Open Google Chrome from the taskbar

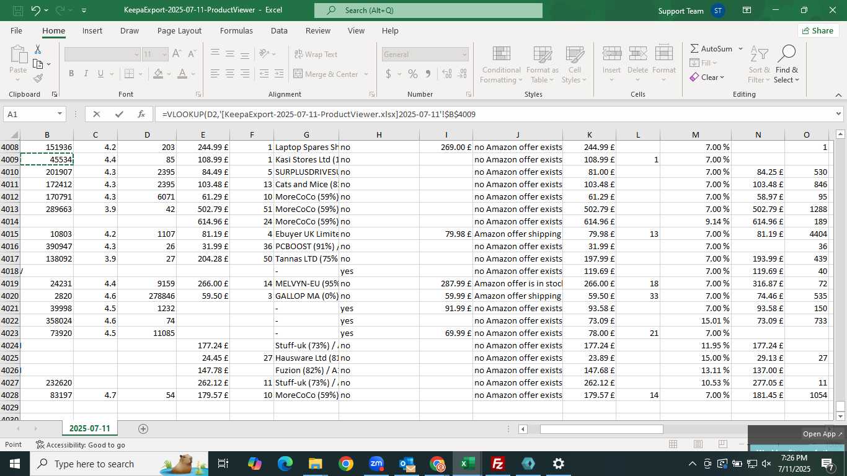click(x=346, y=464)
